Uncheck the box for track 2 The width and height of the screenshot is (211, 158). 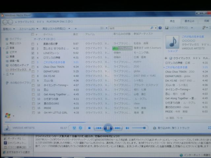(33, 48)
